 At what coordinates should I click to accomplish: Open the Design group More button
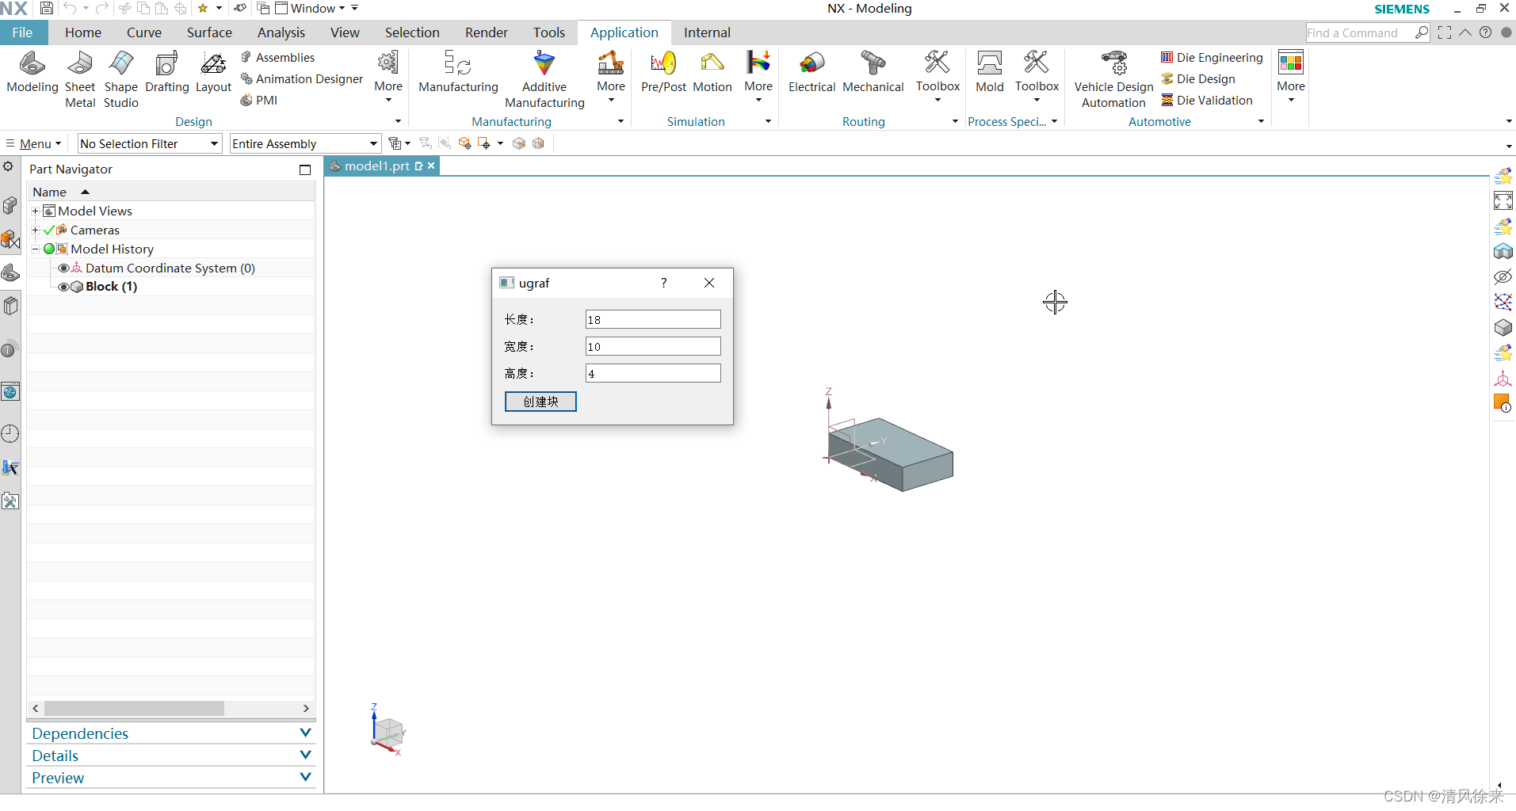pos(388,75)
